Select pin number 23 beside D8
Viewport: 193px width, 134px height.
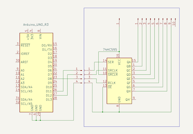click(x=55, y=77)
